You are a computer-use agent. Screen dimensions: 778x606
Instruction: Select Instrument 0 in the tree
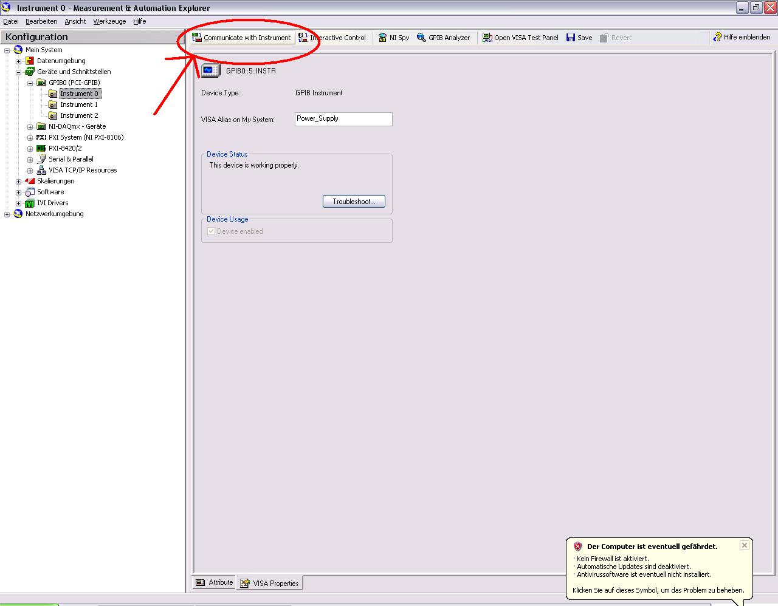(80, 94)
